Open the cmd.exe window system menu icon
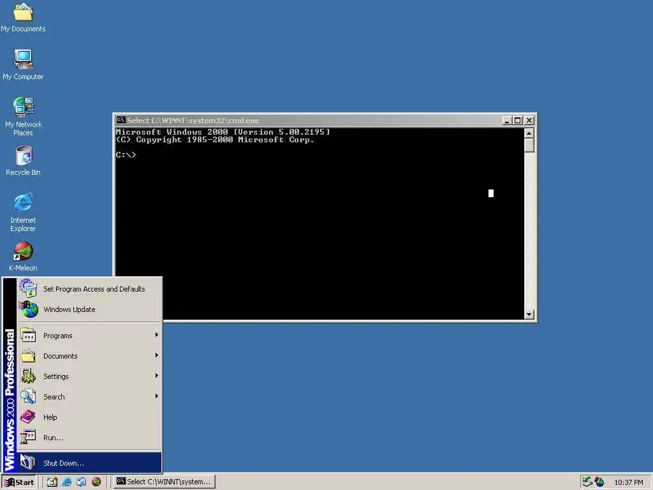 coord(121,121)
